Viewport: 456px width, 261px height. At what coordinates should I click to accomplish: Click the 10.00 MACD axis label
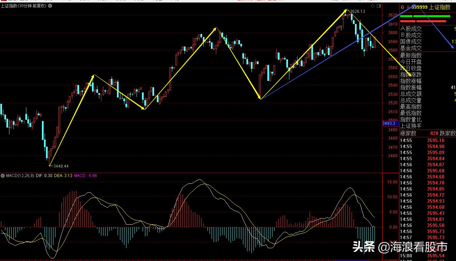click(392, 197)
